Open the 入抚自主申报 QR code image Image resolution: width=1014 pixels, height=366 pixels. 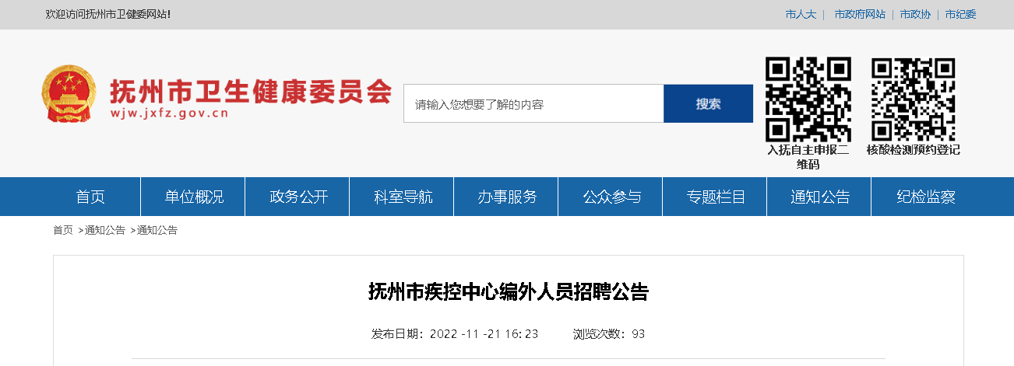[808, 99]
